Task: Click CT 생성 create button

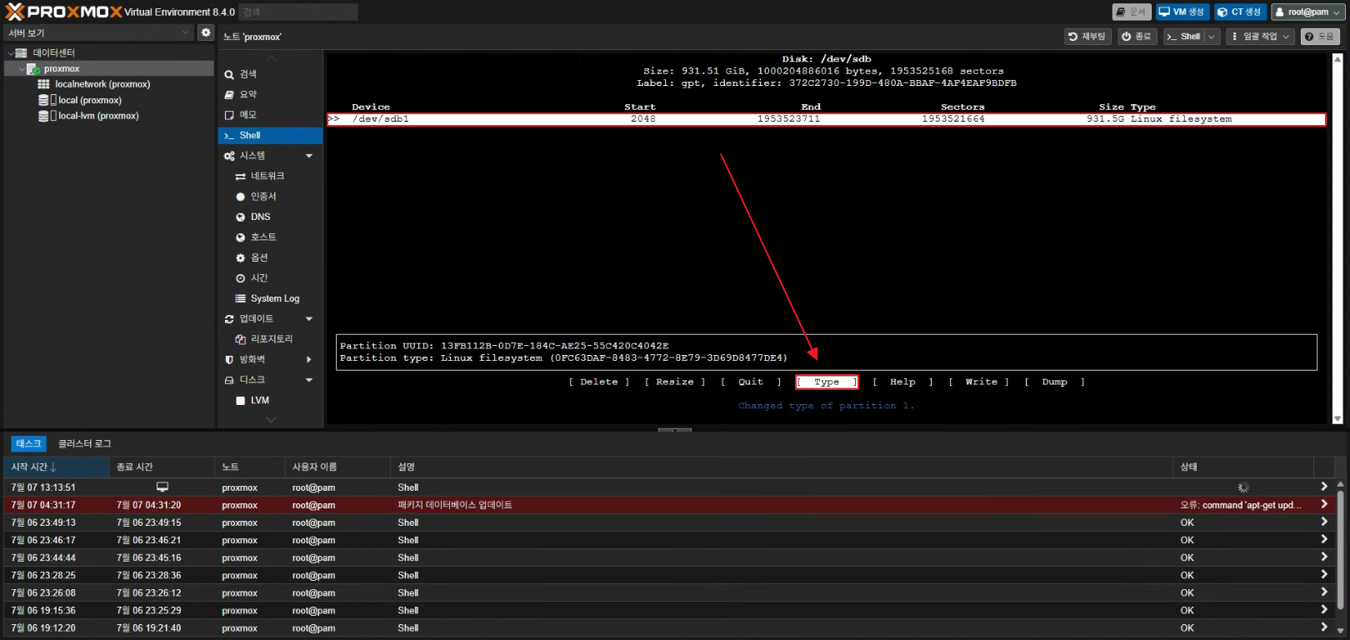Action: click(x=1240, y=12)
